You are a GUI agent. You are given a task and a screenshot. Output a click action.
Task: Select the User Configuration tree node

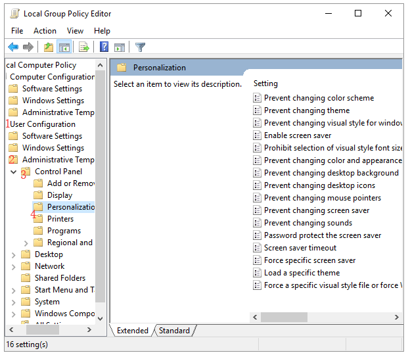43,124
